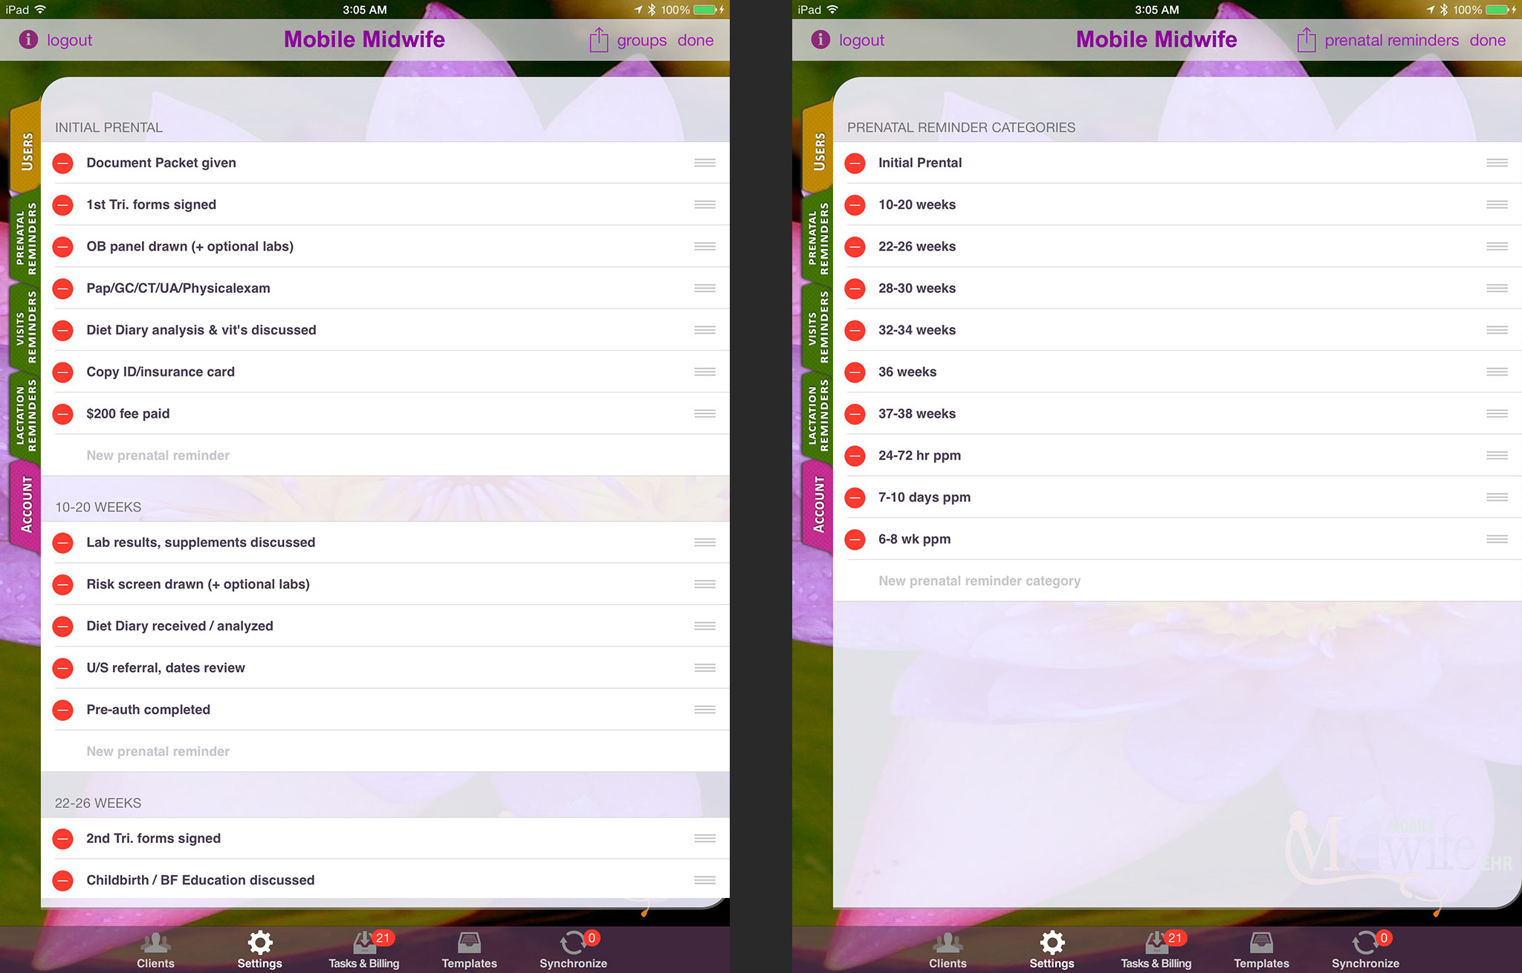Image resolution: width=1522 pixels, height=973 pixels.
Task: Tap the info icon in left screen header
Action: 28,39
